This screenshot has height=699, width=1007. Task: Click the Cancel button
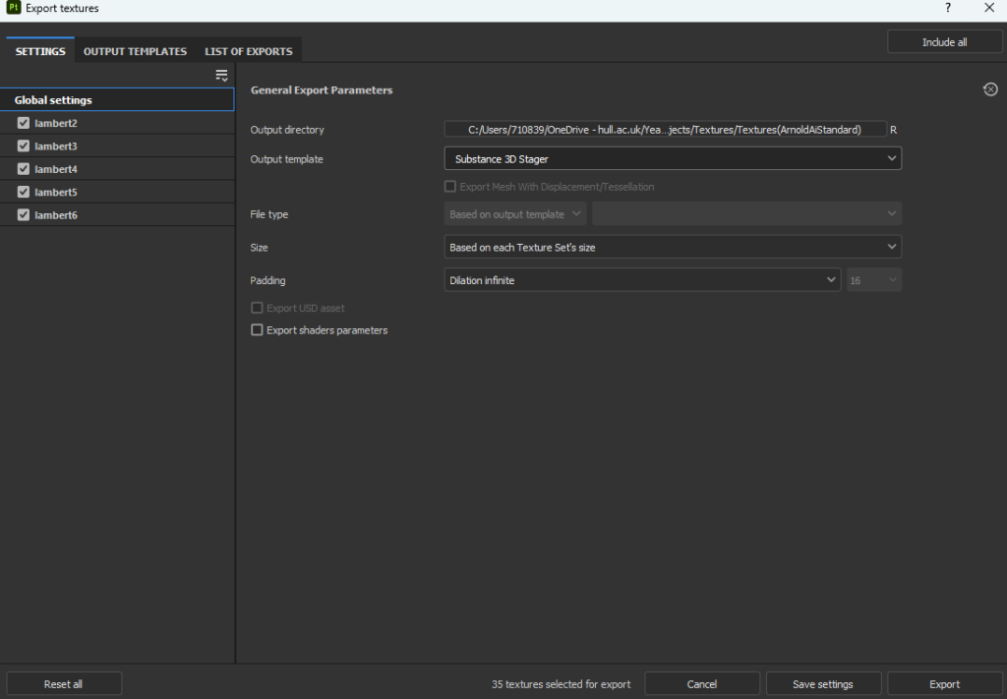tap(702, 684)
